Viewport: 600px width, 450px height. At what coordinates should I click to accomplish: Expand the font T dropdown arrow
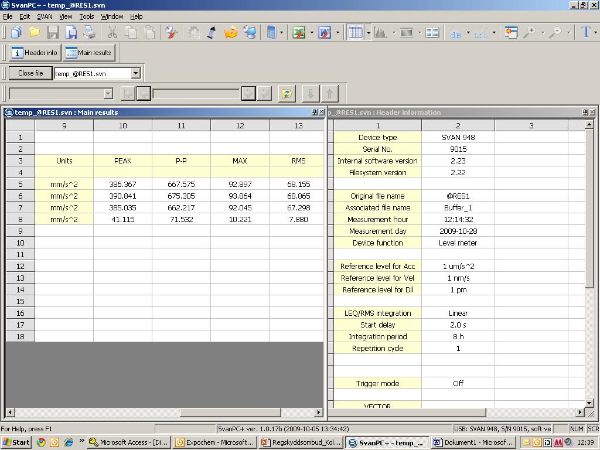coord(595,33)
